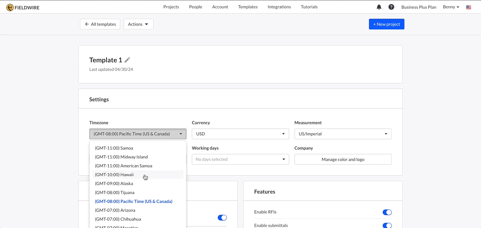Screen dimensions: 481x228
Task: Open the notification bell
Action: click(379, 7)
